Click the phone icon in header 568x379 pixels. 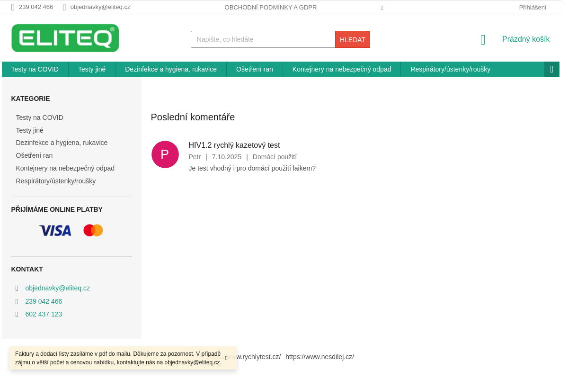(13, 7)
